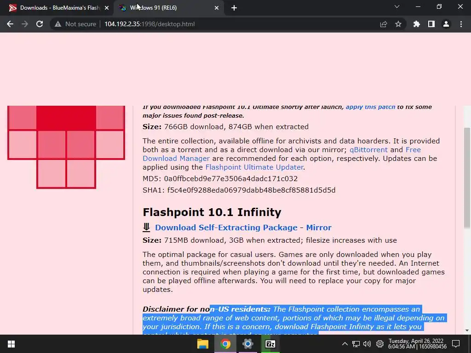The height and width of the screenshot is (353, 471).
Task: Open the network status tray icon
Action: [x=356, y=344]
